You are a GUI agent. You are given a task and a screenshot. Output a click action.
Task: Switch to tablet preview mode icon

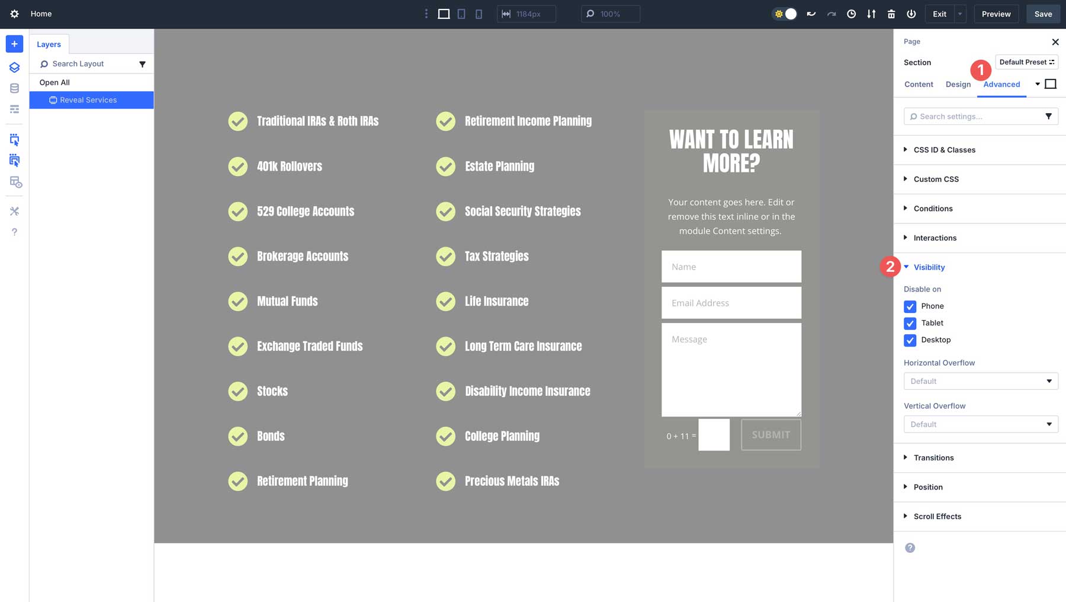(461, 14)
